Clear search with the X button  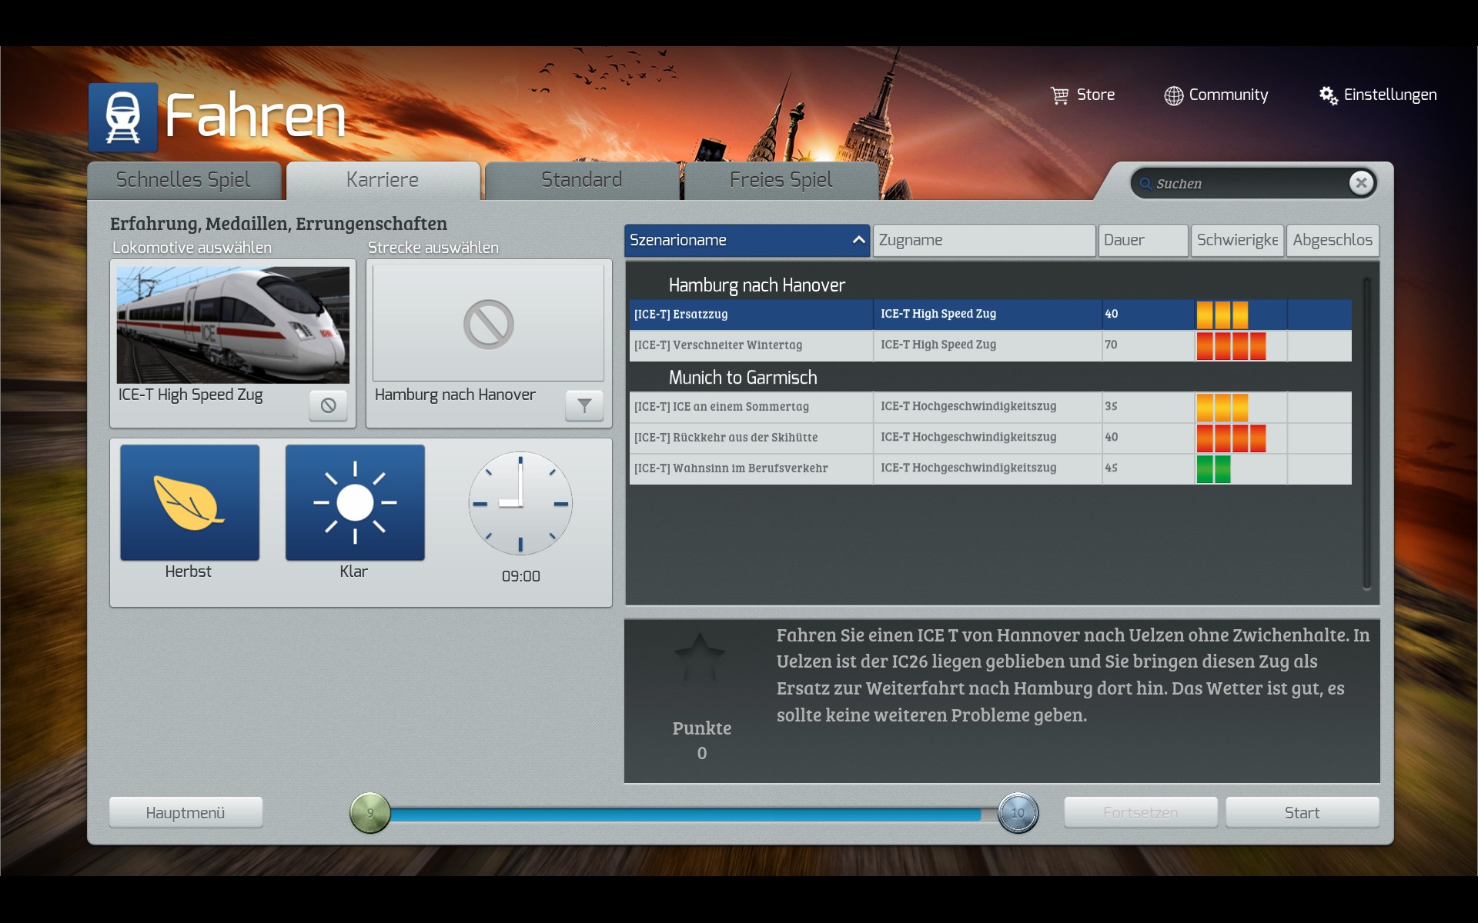tap(1361, 183)
